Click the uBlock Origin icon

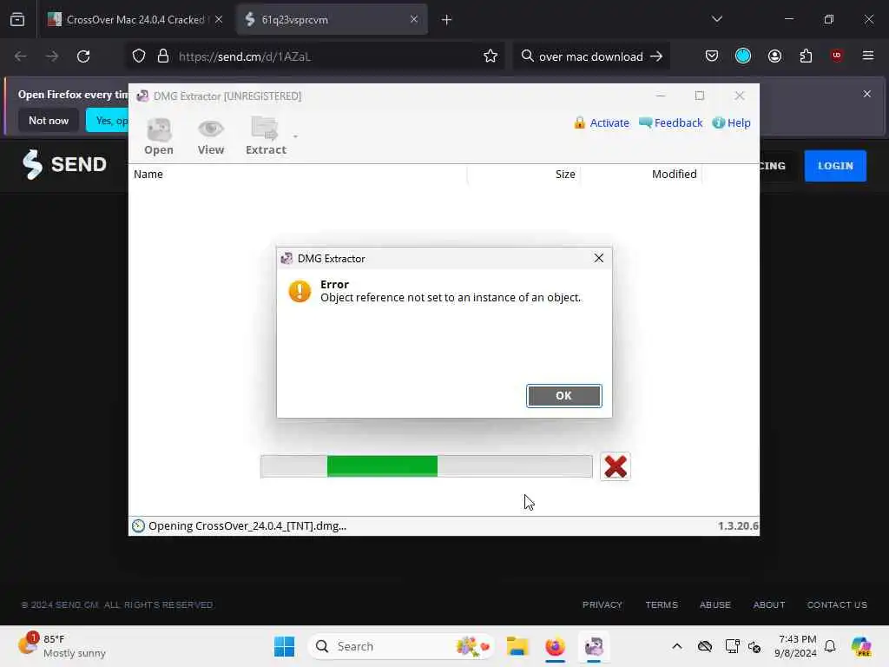[x=837, y=56]
